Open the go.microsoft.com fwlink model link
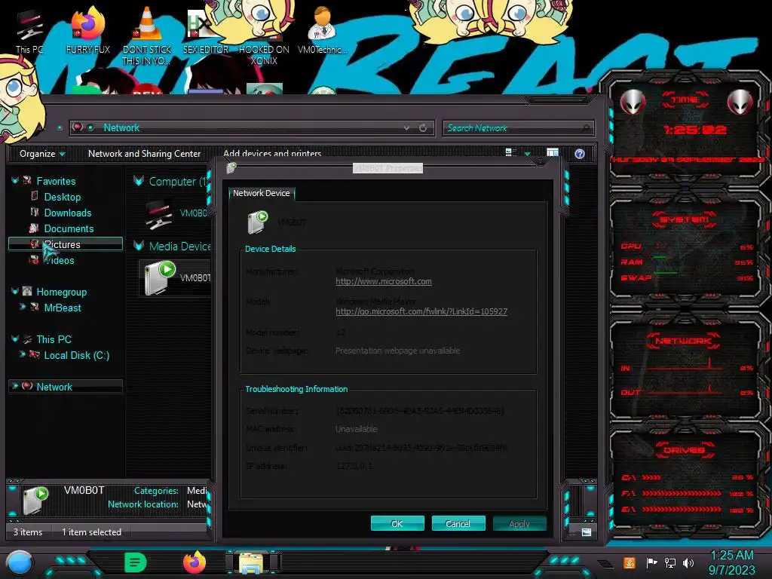Screen dimensions: 772x579 pyautogui.click(x=421, y=311)
